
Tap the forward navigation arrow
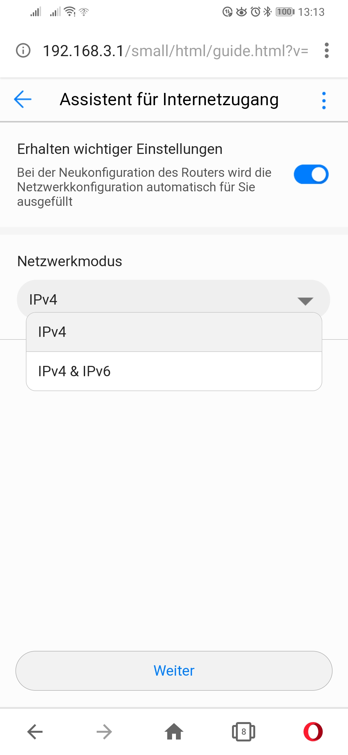point(104,732)
